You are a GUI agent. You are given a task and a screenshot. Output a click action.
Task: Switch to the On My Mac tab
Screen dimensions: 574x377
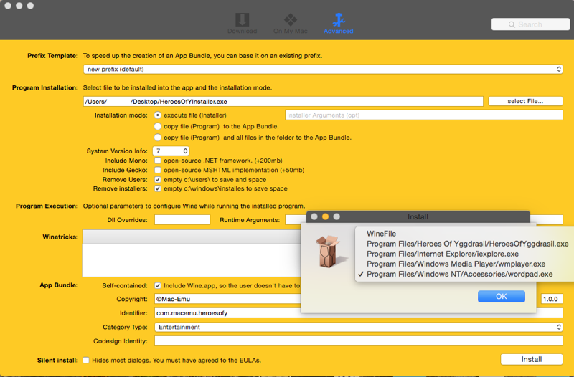coord(291,24)
